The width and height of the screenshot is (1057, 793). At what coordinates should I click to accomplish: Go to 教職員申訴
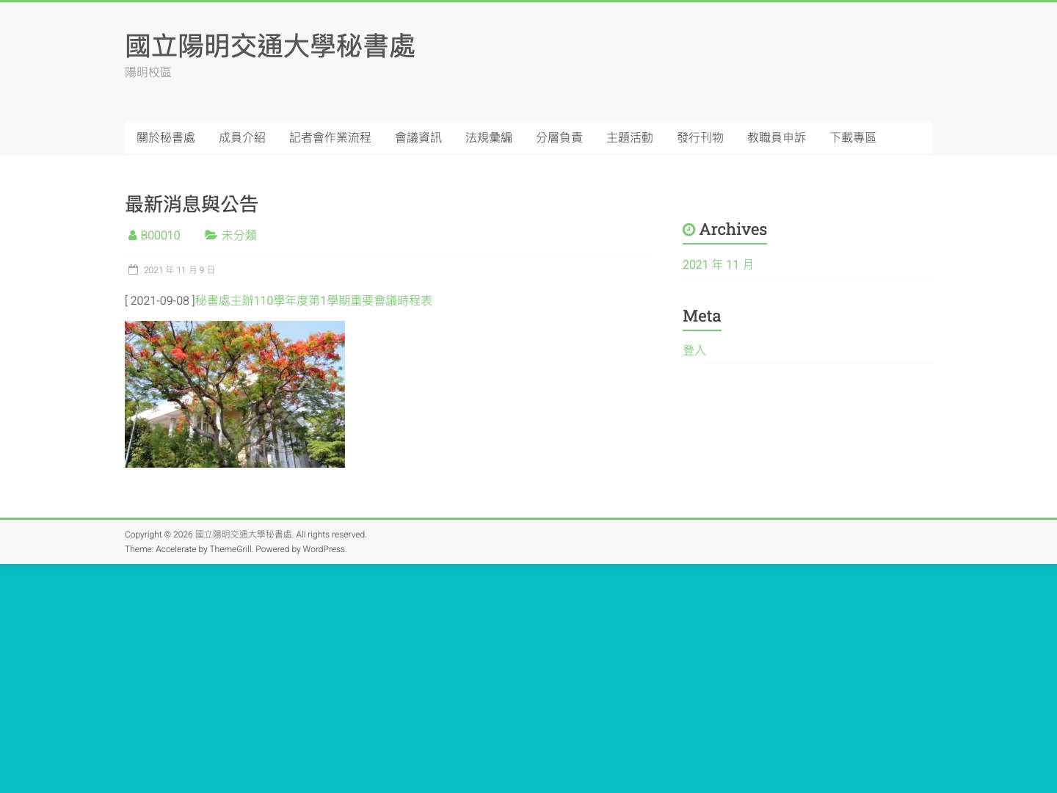coord(777,137)
